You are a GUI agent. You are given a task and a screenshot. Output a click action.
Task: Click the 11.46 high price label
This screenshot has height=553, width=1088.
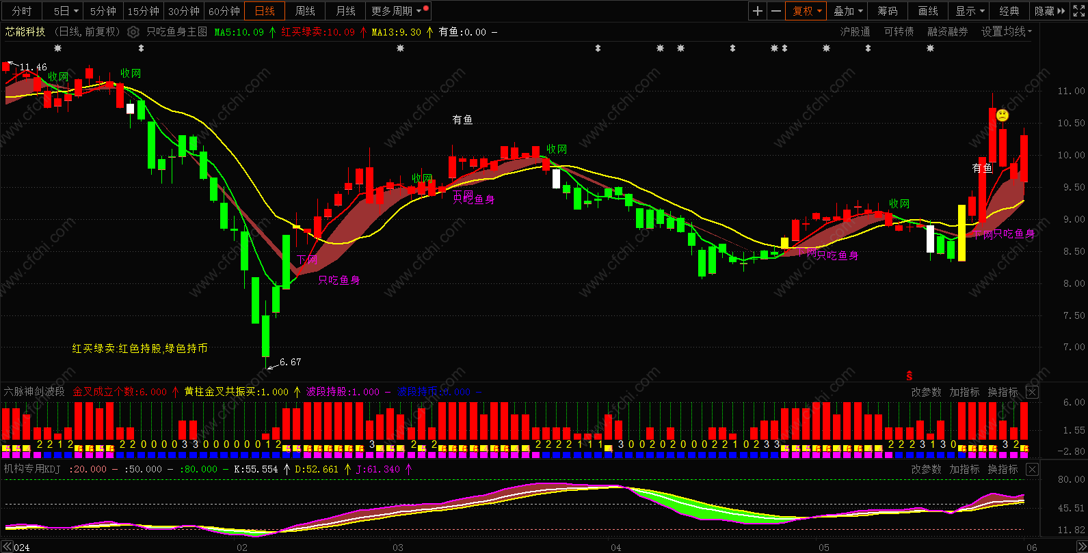point(33,67)
